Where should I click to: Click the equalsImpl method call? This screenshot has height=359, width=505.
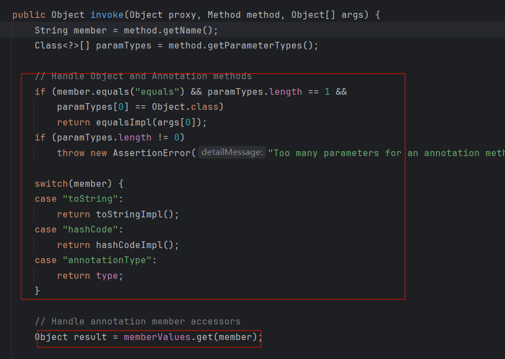point(121,122)
